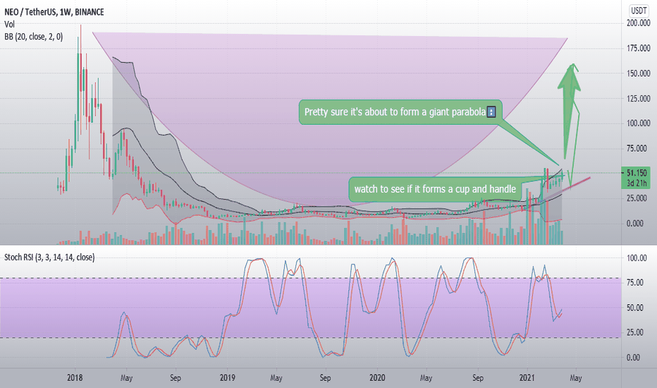Click the 100.000 price axis label
657x388 pixels.
[638, 123]
